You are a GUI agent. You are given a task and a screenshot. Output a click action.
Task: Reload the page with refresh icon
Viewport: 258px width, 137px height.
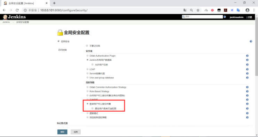point(17,10)
